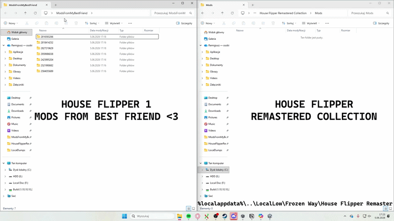This screenshot has width=394, height=221.
Task: Click the Rename icon in the left window toolbar
Action: (56, 23)
